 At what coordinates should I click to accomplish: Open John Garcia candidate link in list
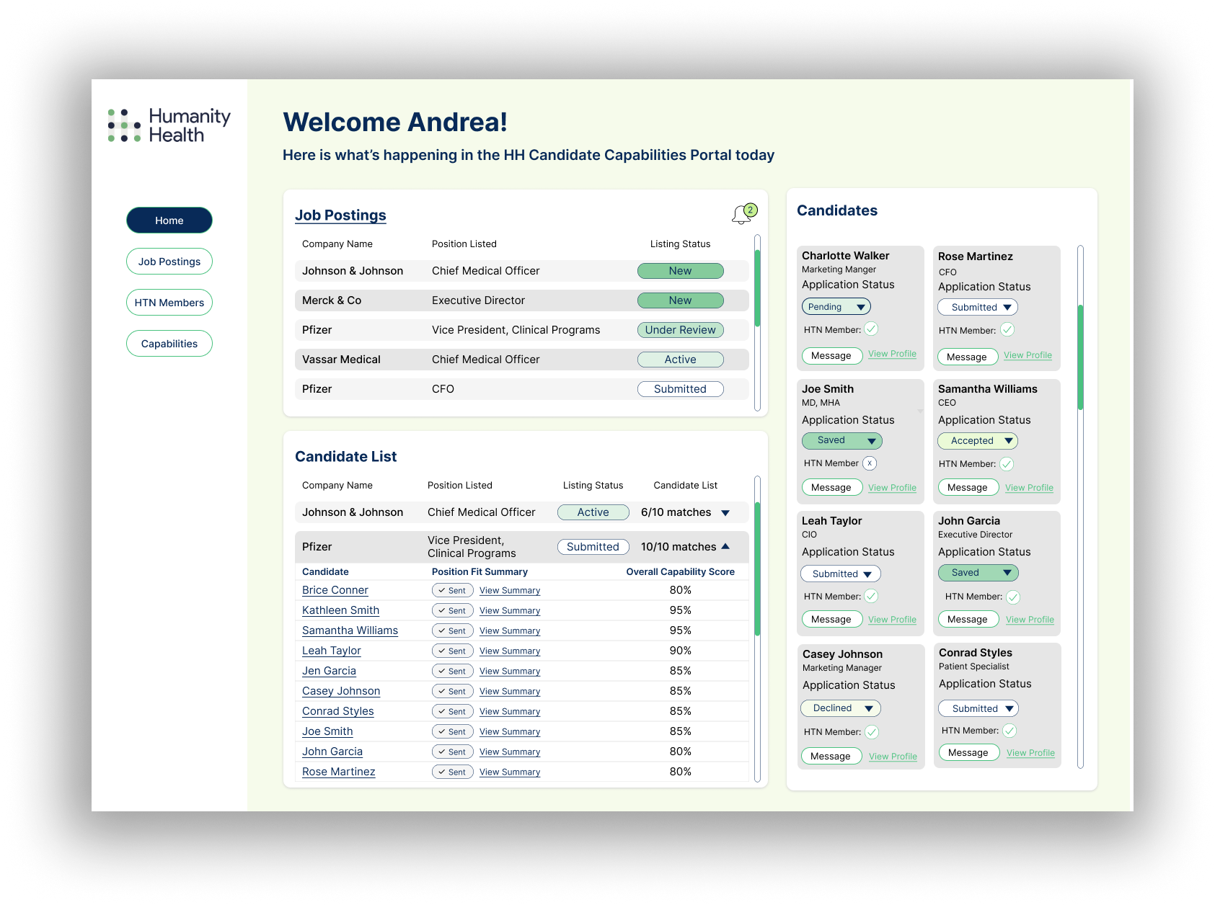pyautogui.click(x=332, y=752)
